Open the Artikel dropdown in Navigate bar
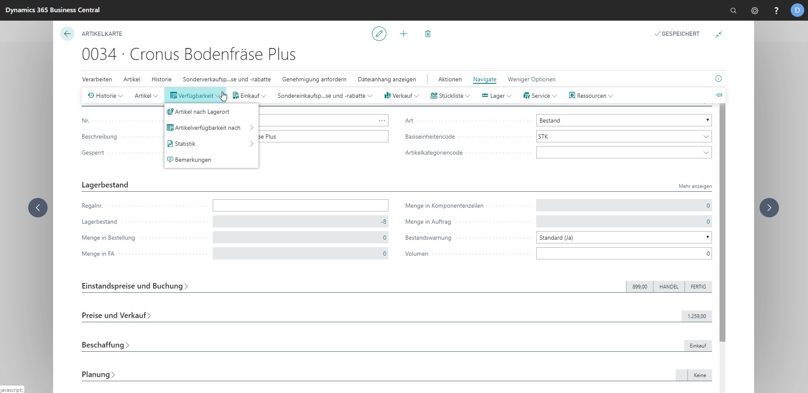Image resolution: width=808 pixels, height=393 pixels. coord(146,96)
